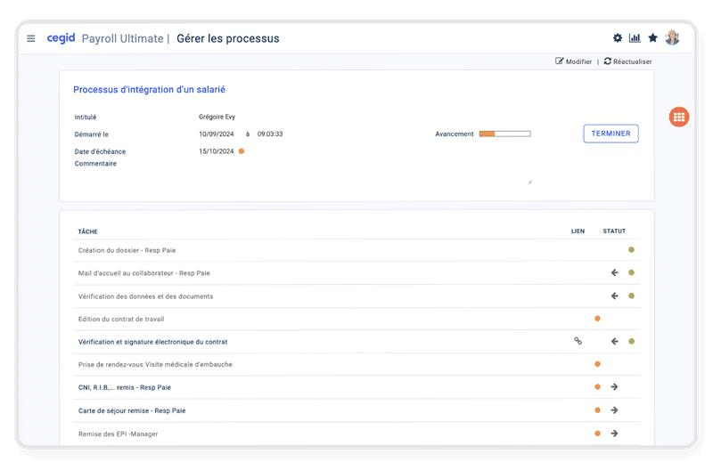Click right arrow on Remise des EPI task
The image size is (713, 470).
[614, 434]
